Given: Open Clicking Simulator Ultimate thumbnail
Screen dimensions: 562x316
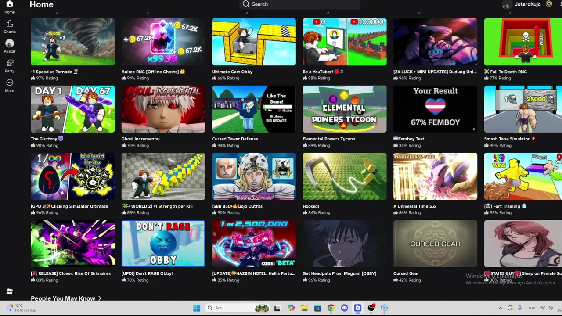Looking at the screenshot, I should point(73,176).
